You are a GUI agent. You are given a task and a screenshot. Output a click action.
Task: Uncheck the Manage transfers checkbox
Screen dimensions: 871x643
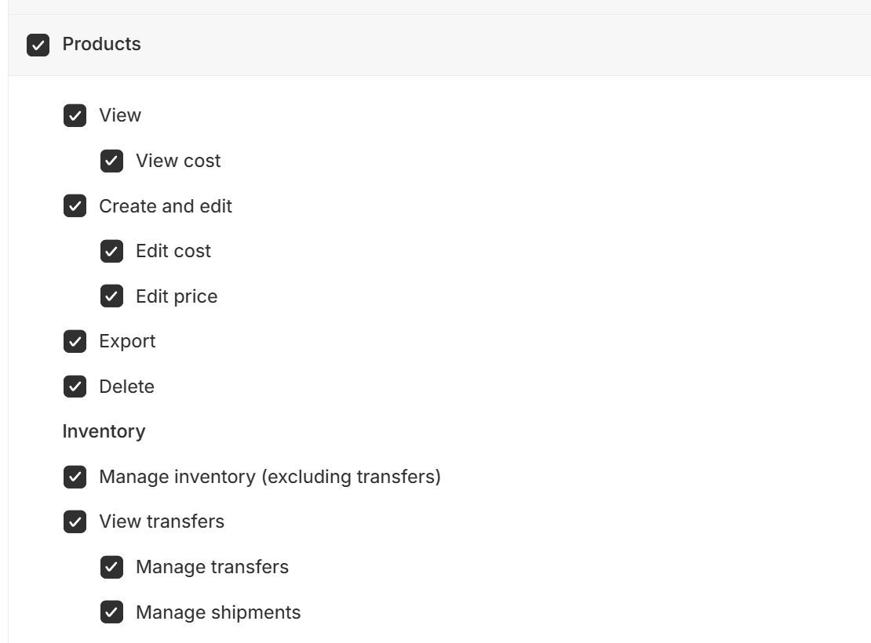coord(111,567)
